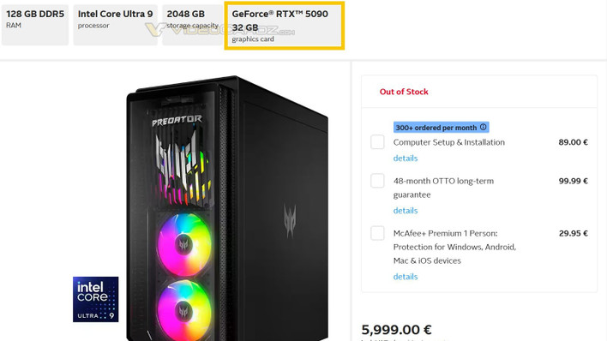
Task: Open details for McAfee+ Premium protection
Action: (x=406, y=277)
